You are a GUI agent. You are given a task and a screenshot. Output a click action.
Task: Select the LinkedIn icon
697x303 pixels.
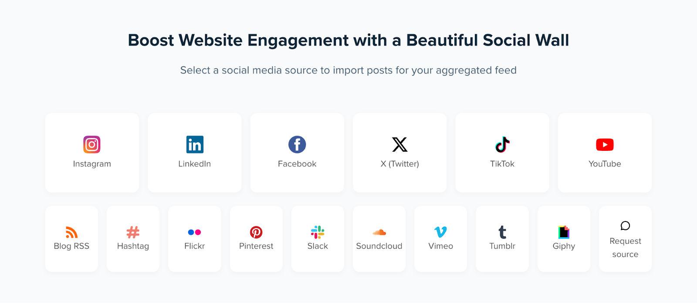195,145
